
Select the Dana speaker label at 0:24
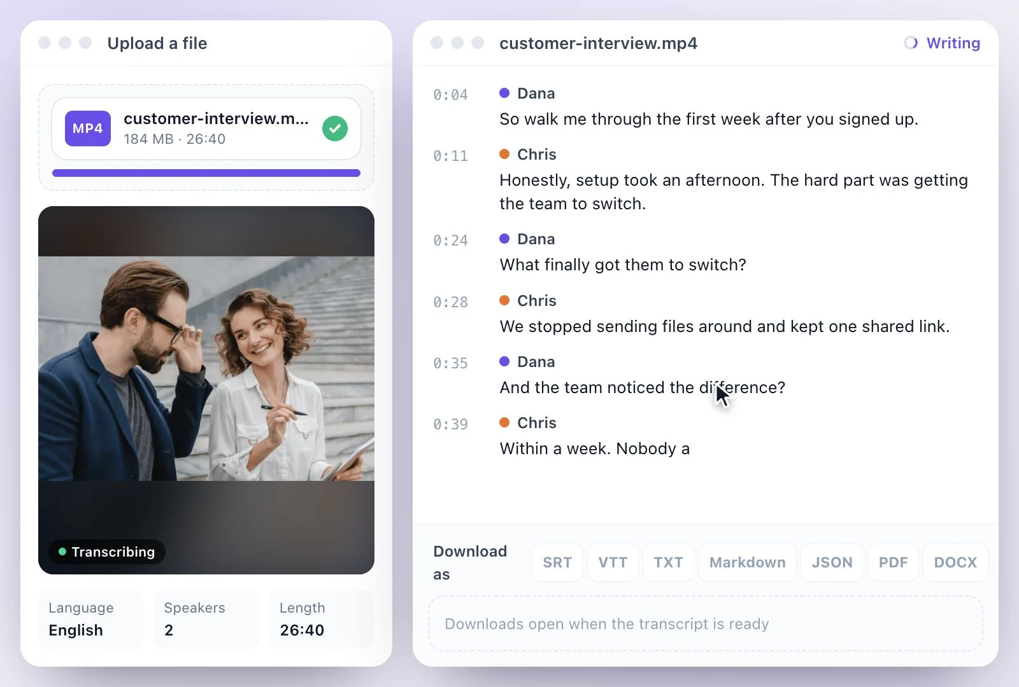[527, 239]
